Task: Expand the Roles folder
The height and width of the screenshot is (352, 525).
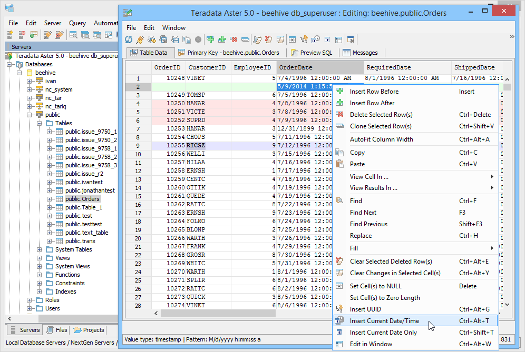Action: coord(29,300)
